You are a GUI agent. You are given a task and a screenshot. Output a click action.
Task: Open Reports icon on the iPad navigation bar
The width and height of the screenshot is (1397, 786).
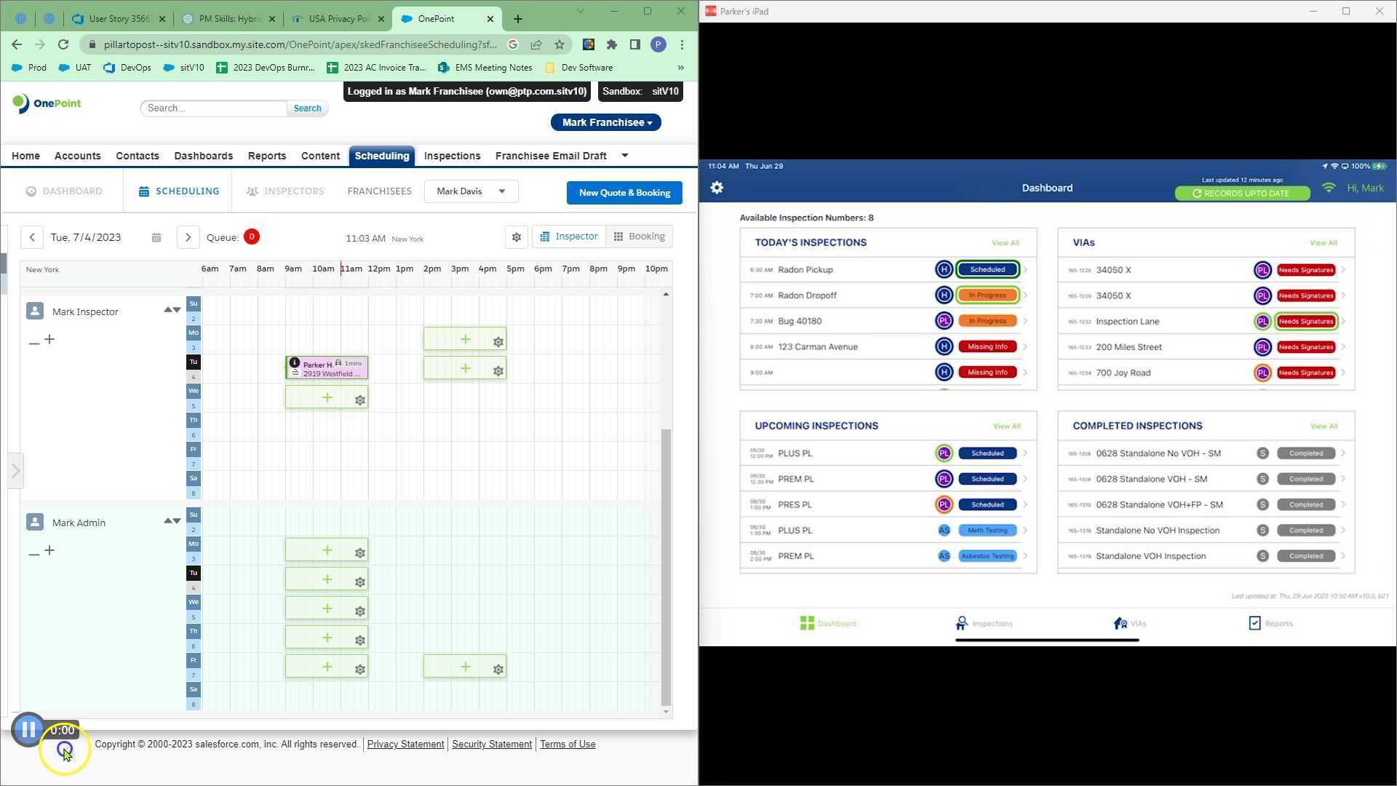(x=1254, y=623)
